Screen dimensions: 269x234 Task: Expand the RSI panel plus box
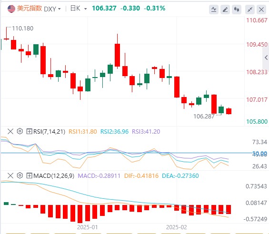click(x=29, y=131)
